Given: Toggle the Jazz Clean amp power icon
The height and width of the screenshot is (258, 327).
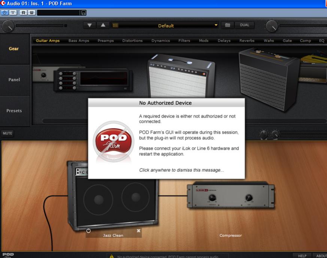Looking at the screenshot, I should (x=88, y=231).
